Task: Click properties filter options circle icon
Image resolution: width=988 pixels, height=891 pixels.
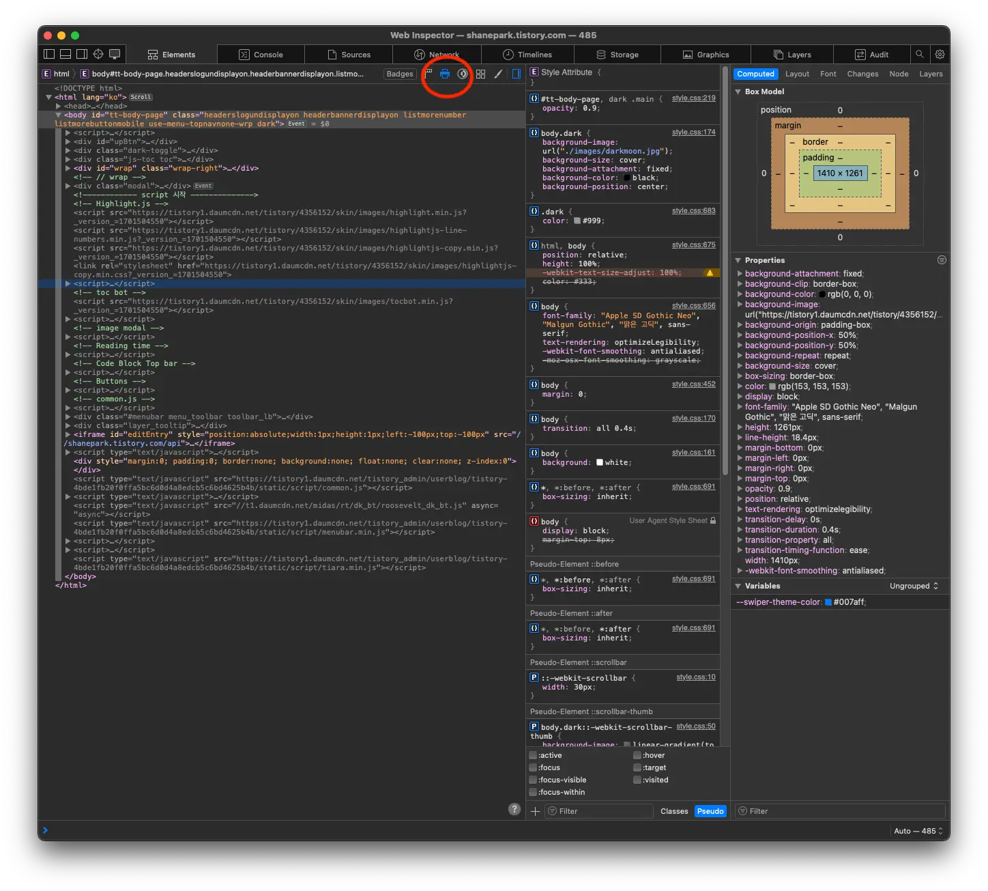Action: (x=942, y=260)
